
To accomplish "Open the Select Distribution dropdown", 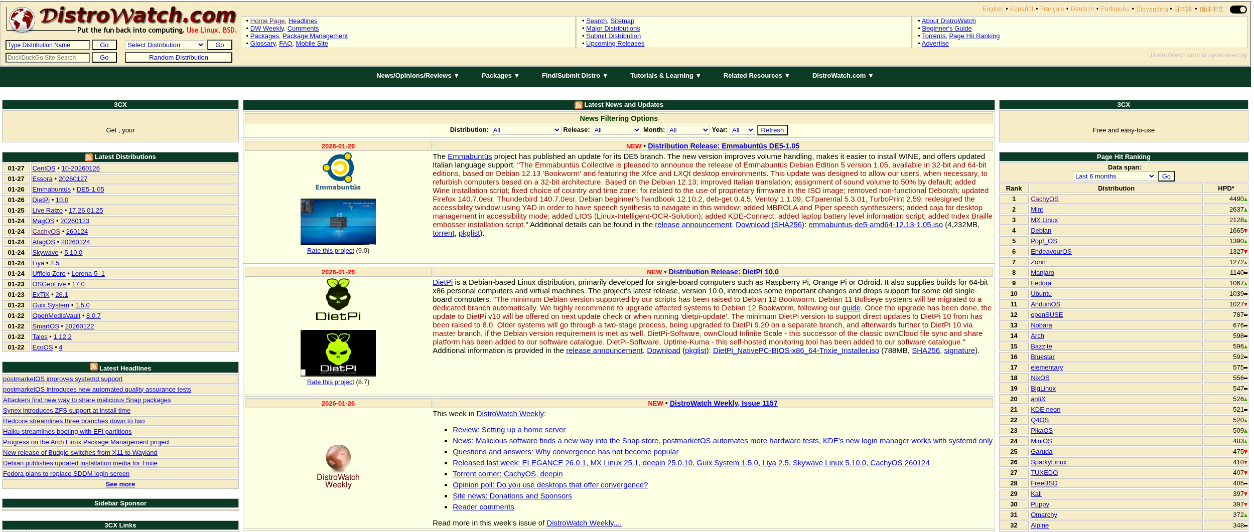I will (165, 45).
